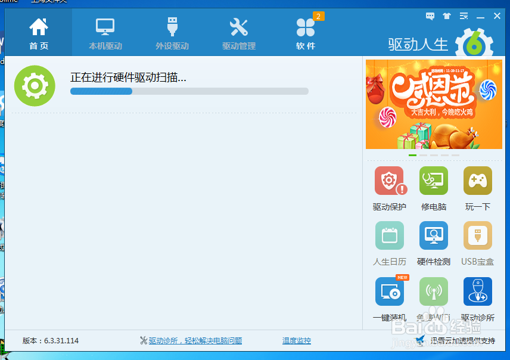Open the USB宝盒 toolbox
The width and height of the screenshot is (510, 360).
(x=477, y=235)
